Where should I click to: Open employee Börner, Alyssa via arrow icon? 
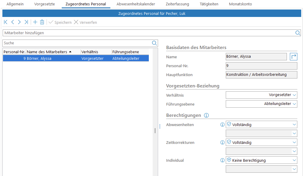pyautogui.click(x=293, y=56)
